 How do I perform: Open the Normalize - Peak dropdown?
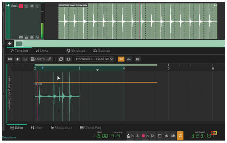click(95, 59)
